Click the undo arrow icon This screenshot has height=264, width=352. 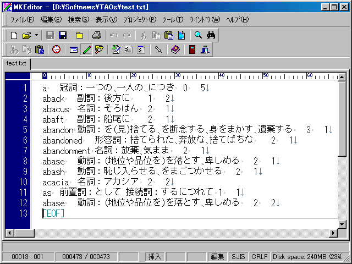click(114, 35)
